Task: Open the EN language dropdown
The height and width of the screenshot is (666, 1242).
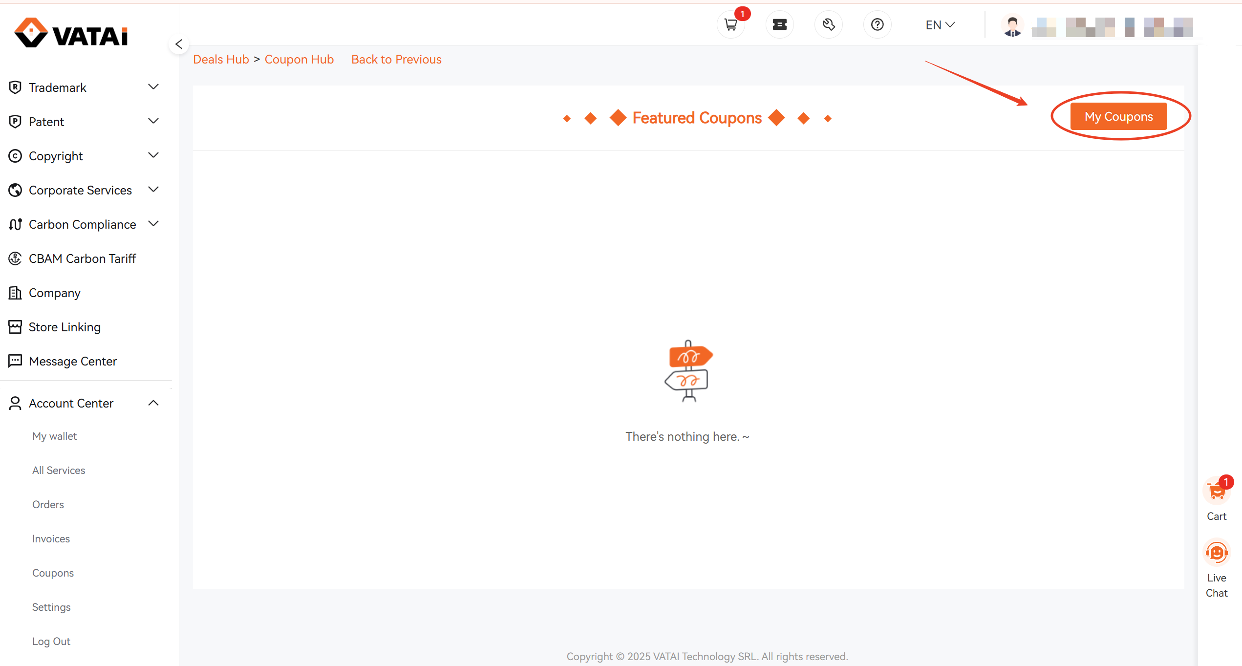Action: click(x=940, y=25)
